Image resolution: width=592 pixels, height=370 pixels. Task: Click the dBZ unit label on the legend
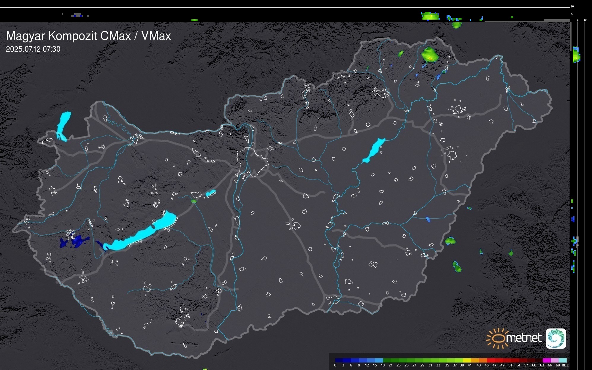tap(565, 365)
